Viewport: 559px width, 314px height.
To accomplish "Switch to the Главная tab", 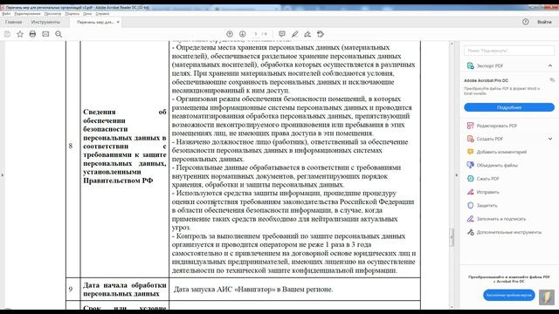I will [x=14, y=22].
